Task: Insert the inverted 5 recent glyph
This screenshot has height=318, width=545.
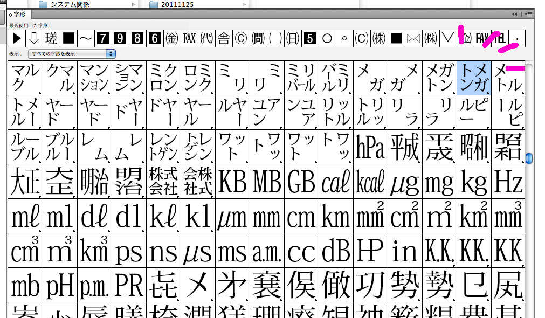Action: point(309,38)
